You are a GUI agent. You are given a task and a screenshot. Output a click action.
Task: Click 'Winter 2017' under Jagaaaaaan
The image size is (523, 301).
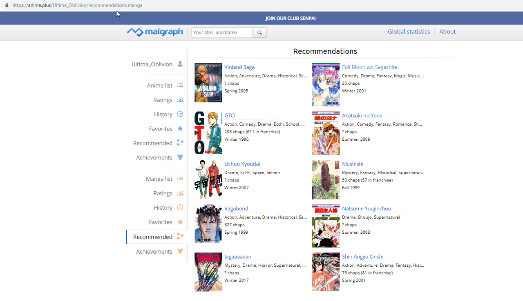pyautogui.click(x=237, y=280)
